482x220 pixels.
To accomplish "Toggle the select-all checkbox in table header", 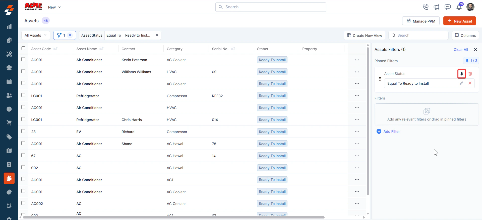I will (23, 48).
